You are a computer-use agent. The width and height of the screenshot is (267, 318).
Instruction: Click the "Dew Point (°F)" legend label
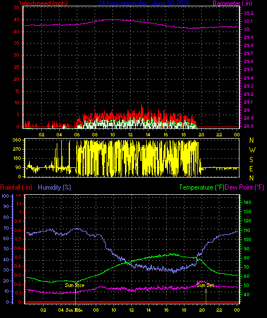(245, 187)
